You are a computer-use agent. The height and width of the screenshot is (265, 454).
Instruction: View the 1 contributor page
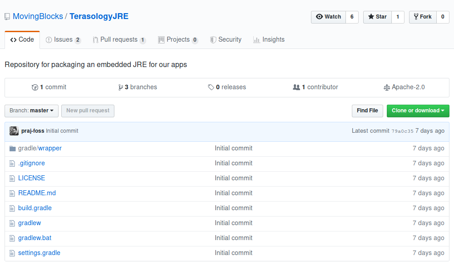(x=316, y=87)
